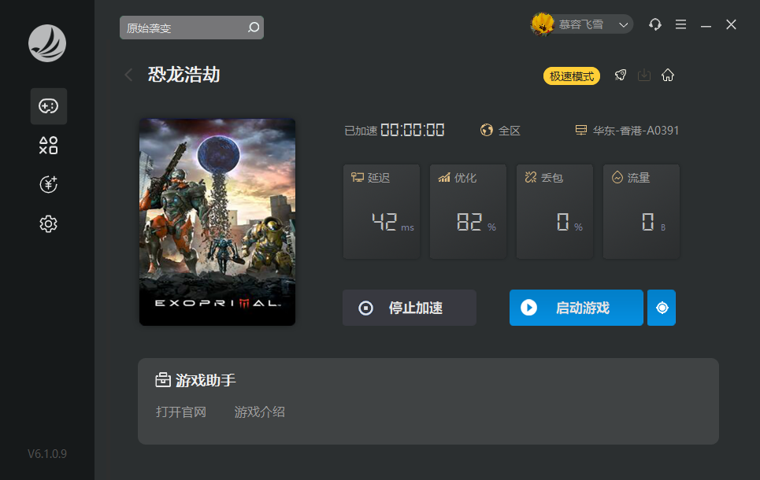Open the hamburger menu in title bar

tap(681, 25)
